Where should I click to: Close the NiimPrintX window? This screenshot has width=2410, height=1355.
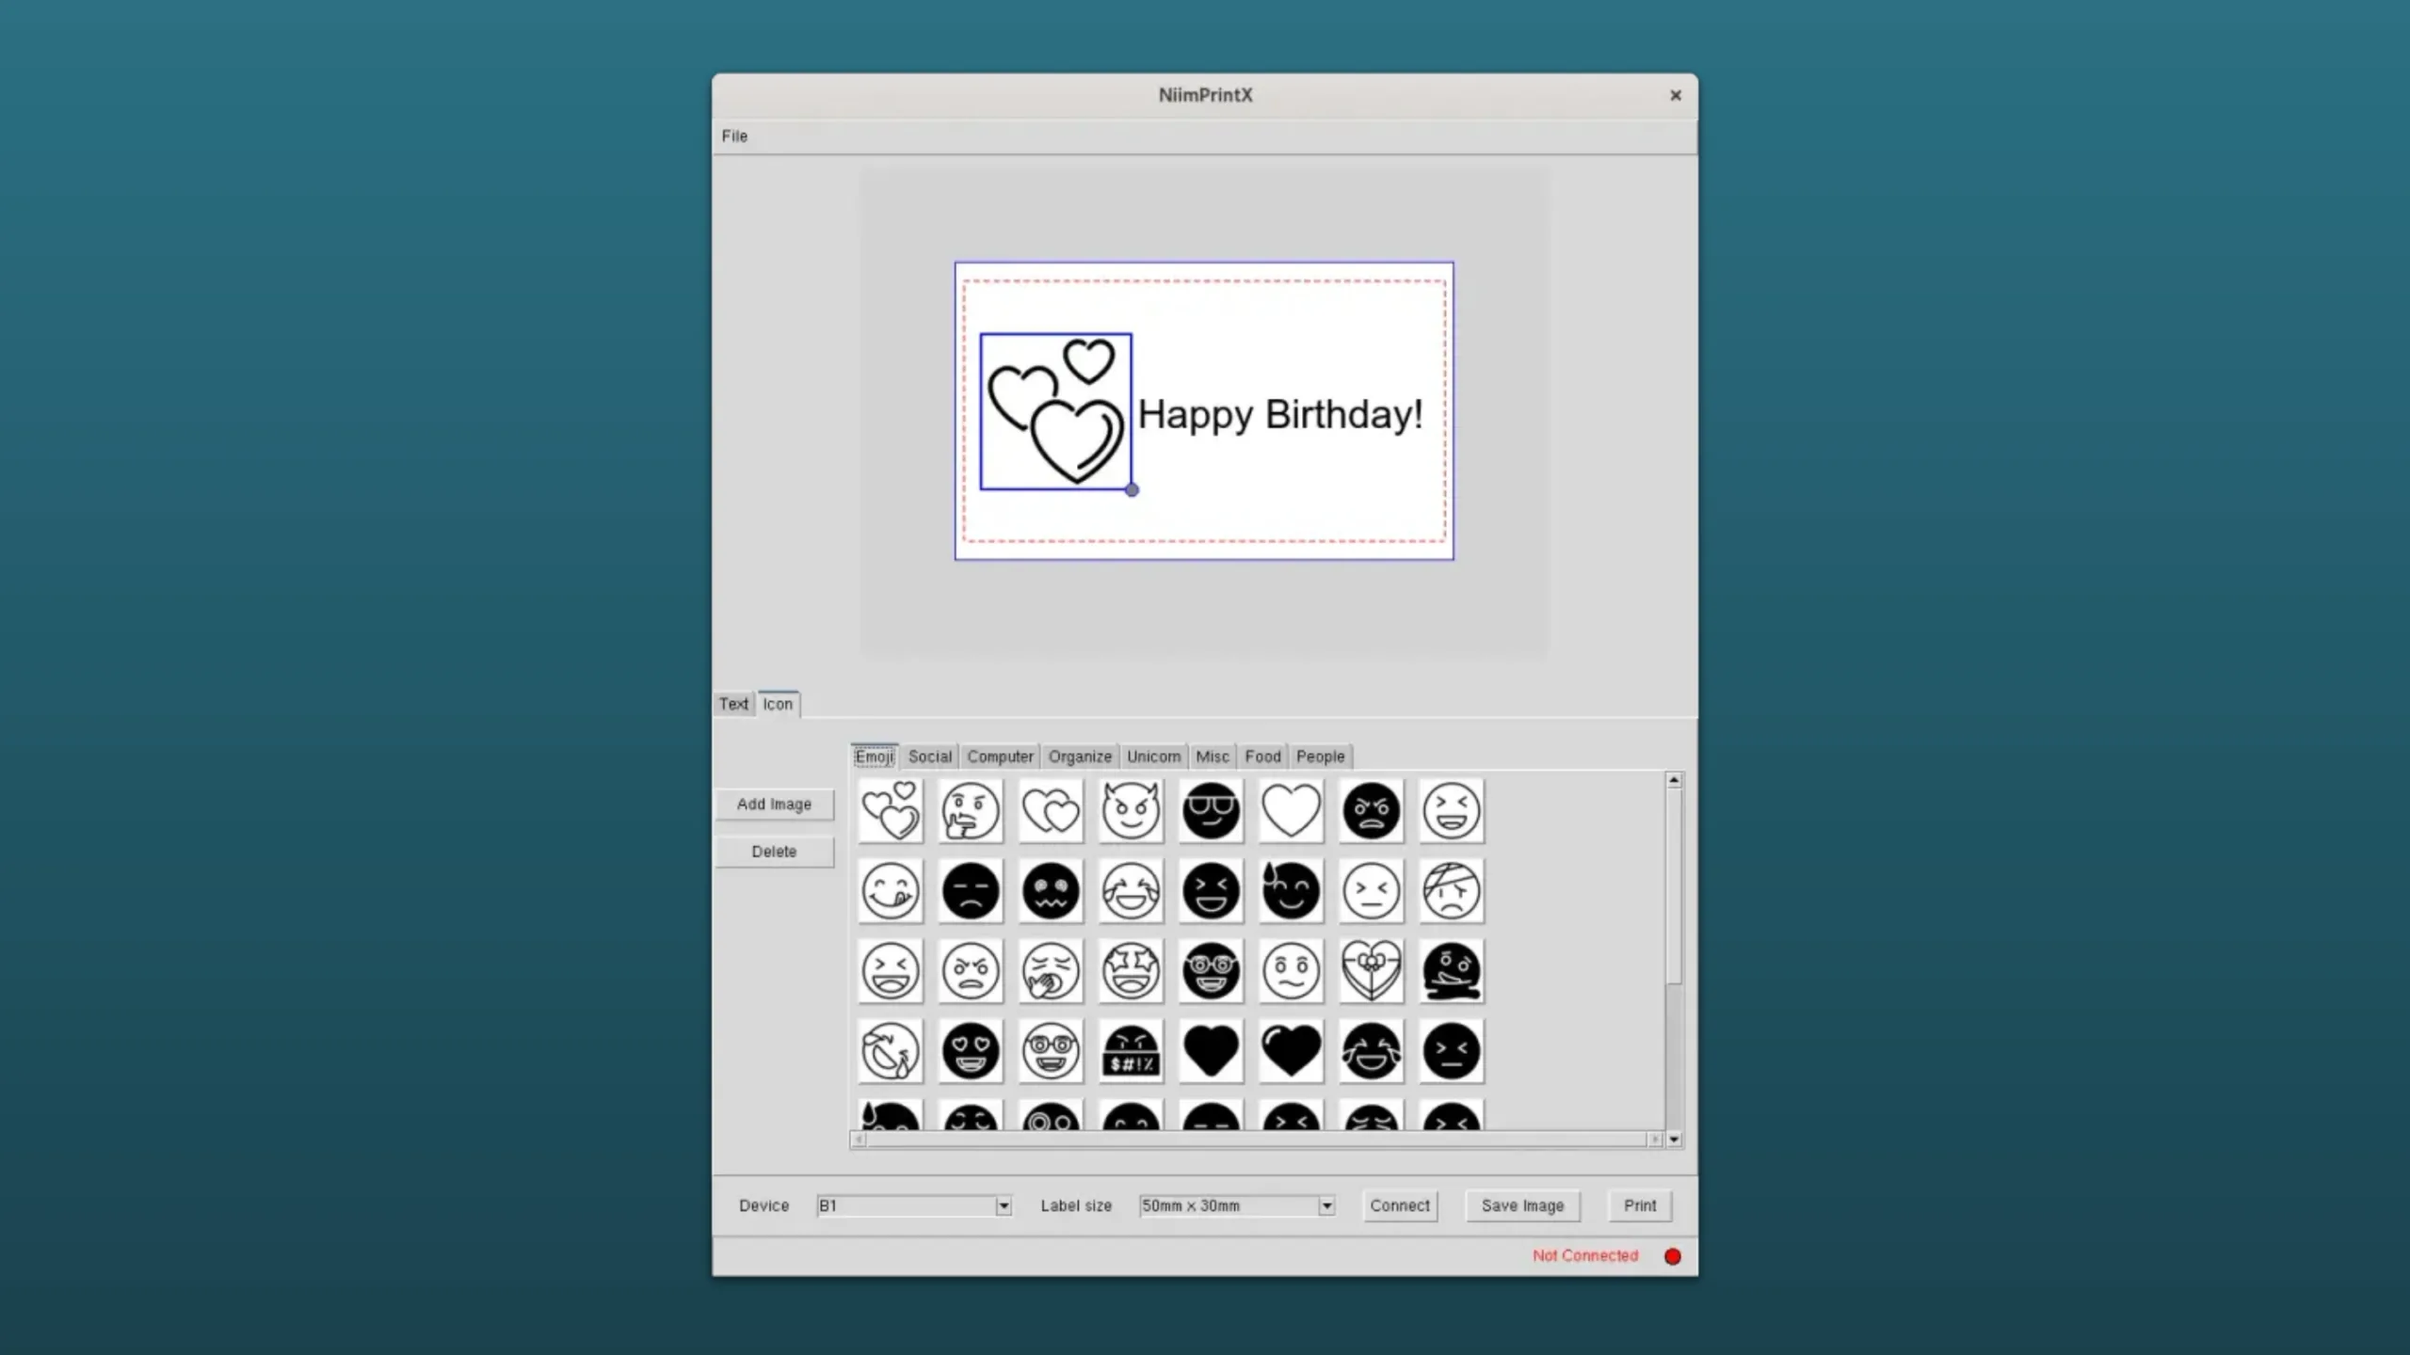click(1676, 95)
